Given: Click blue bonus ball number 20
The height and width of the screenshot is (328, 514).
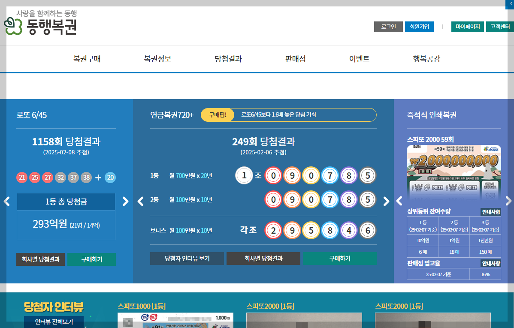Looking at the screenshot, I should click(x=110, y=177).
